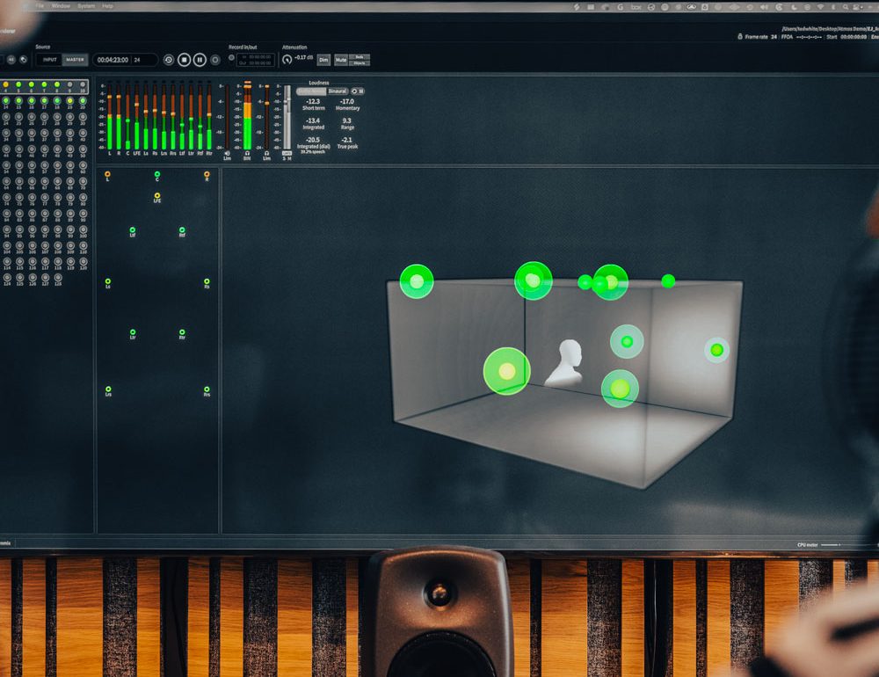Viewport: 879px width, 677px height.
Task: Click the pause playback button
Action: (x=200, y=60)
